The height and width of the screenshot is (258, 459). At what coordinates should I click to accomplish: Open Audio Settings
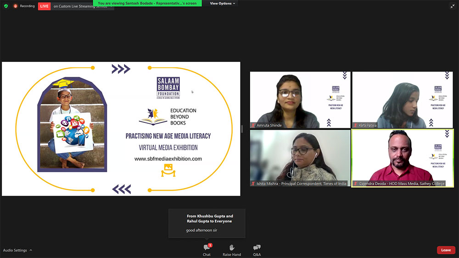[15, 250]
